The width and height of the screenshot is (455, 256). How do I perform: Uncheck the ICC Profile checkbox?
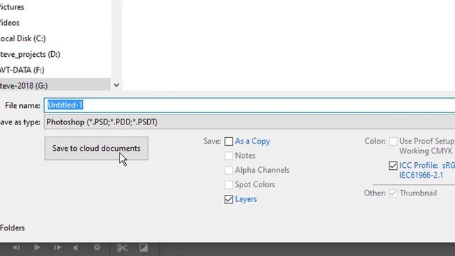(393, 166)
